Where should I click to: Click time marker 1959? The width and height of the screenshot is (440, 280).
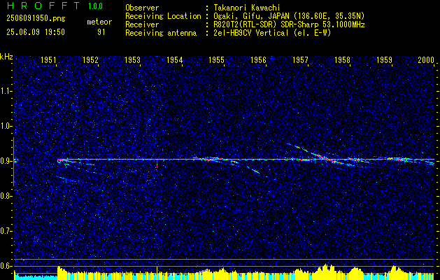(384, 60)
